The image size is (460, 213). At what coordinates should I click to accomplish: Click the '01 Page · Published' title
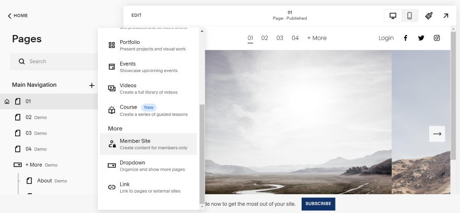[x=290, y=15]
